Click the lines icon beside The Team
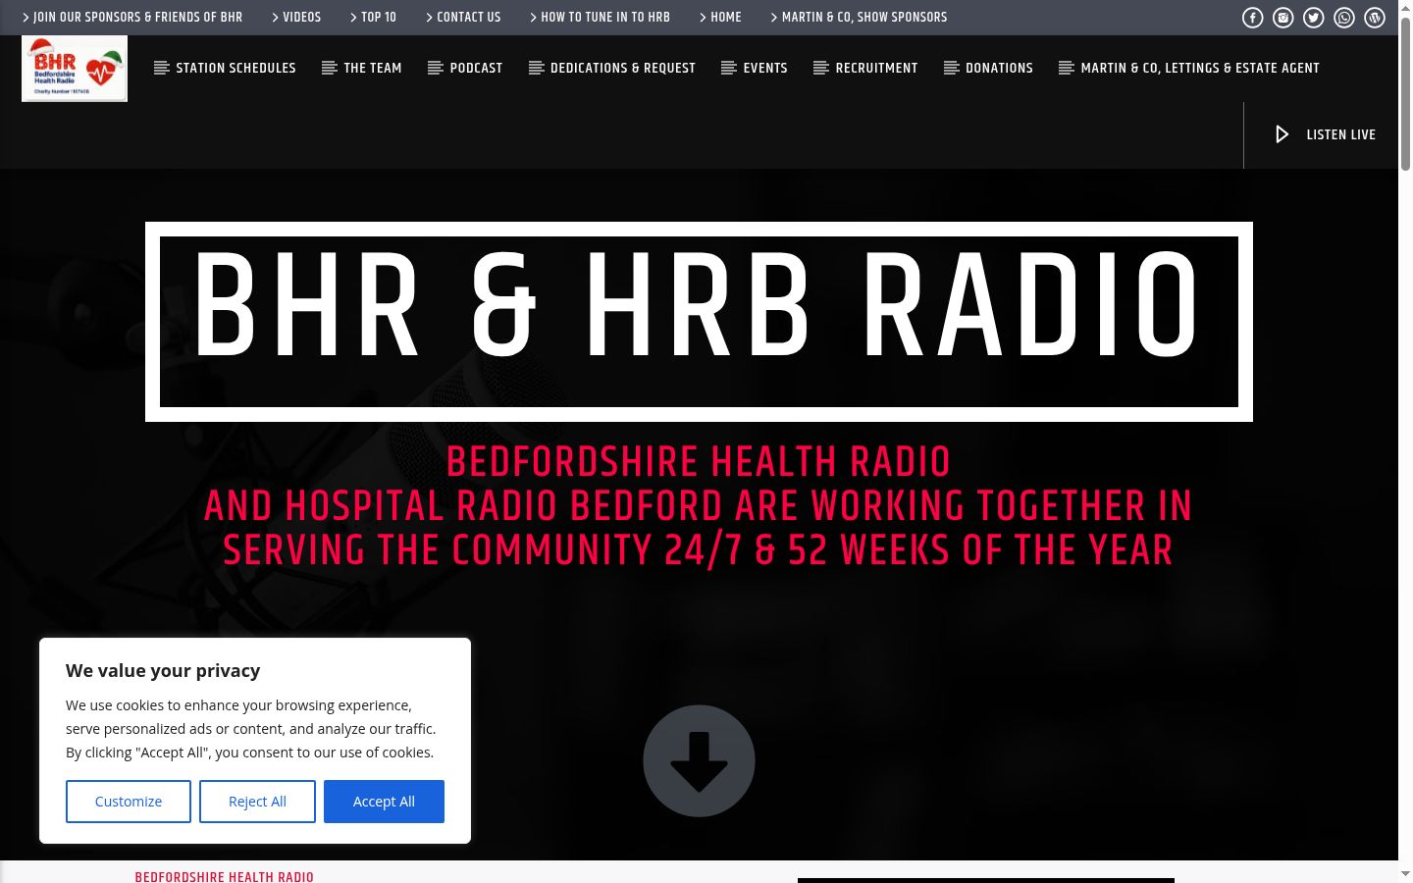The height and width of the screenshot is (883, 1413). pyautogui.click(x=330, y=68)
